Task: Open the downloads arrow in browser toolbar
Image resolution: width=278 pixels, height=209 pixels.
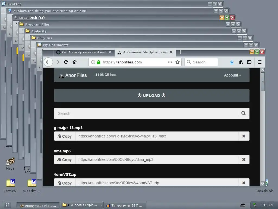Action: click(232, 62)
